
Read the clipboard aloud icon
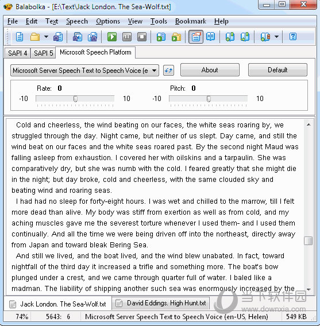(161, 37)
